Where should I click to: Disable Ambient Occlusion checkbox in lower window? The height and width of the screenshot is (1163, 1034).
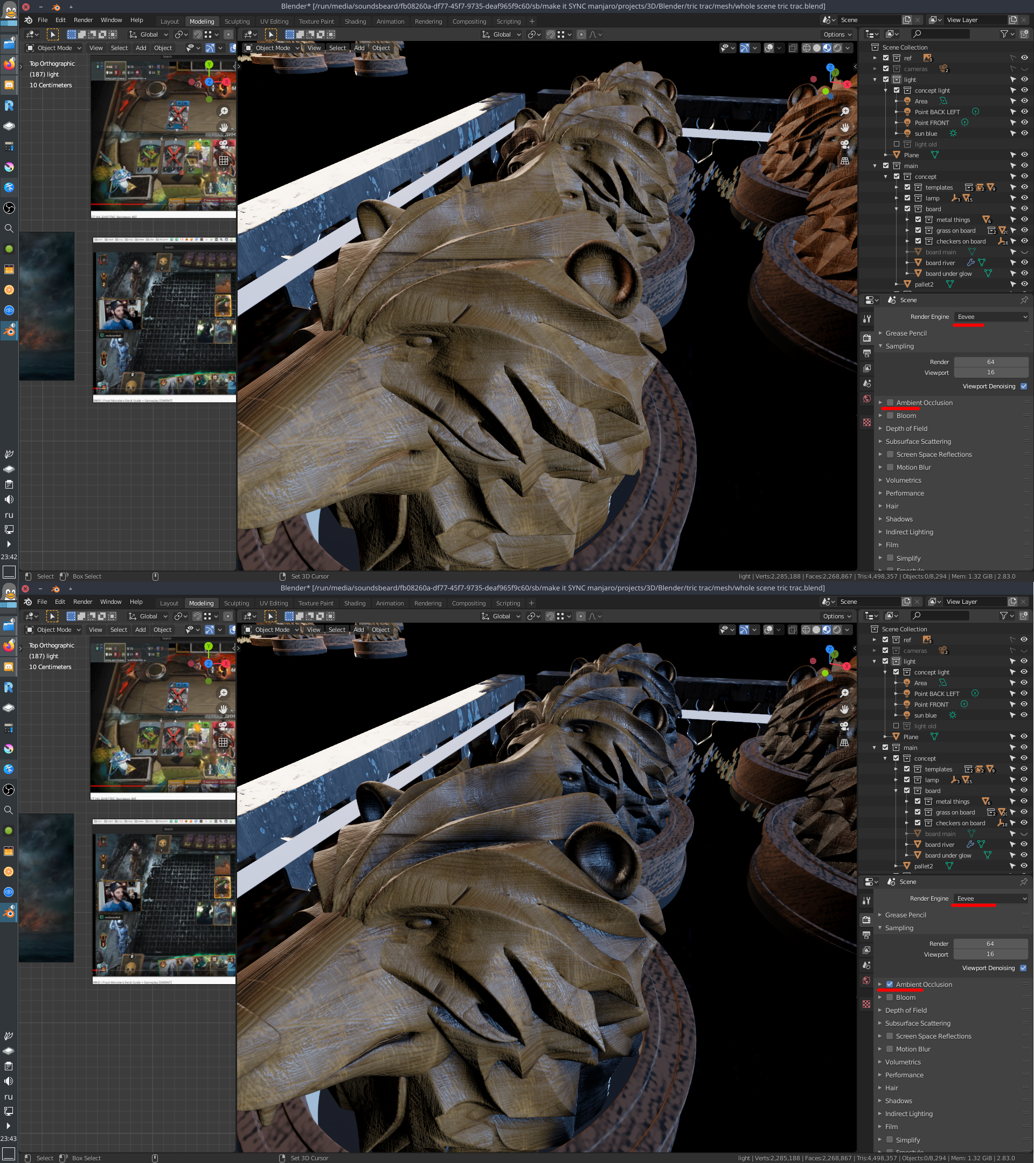click(x=890, y=984)
